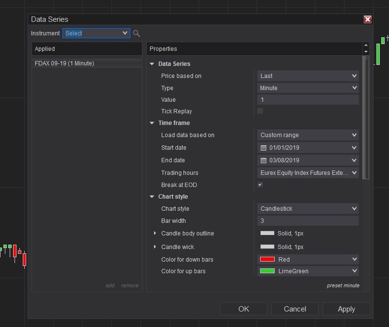
Task: Close the Data Series dialog
Action: click(x=368, y=19)
